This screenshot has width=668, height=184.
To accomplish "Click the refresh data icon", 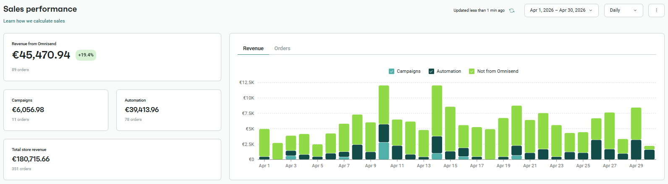I will (x=512, y=10).
